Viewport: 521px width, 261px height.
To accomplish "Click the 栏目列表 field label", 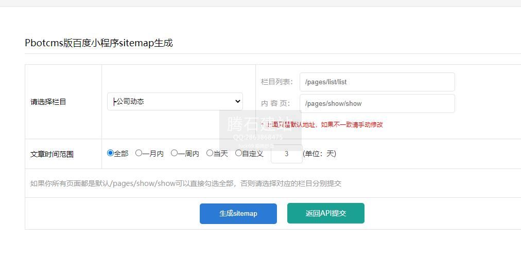I will coord(276,82).
